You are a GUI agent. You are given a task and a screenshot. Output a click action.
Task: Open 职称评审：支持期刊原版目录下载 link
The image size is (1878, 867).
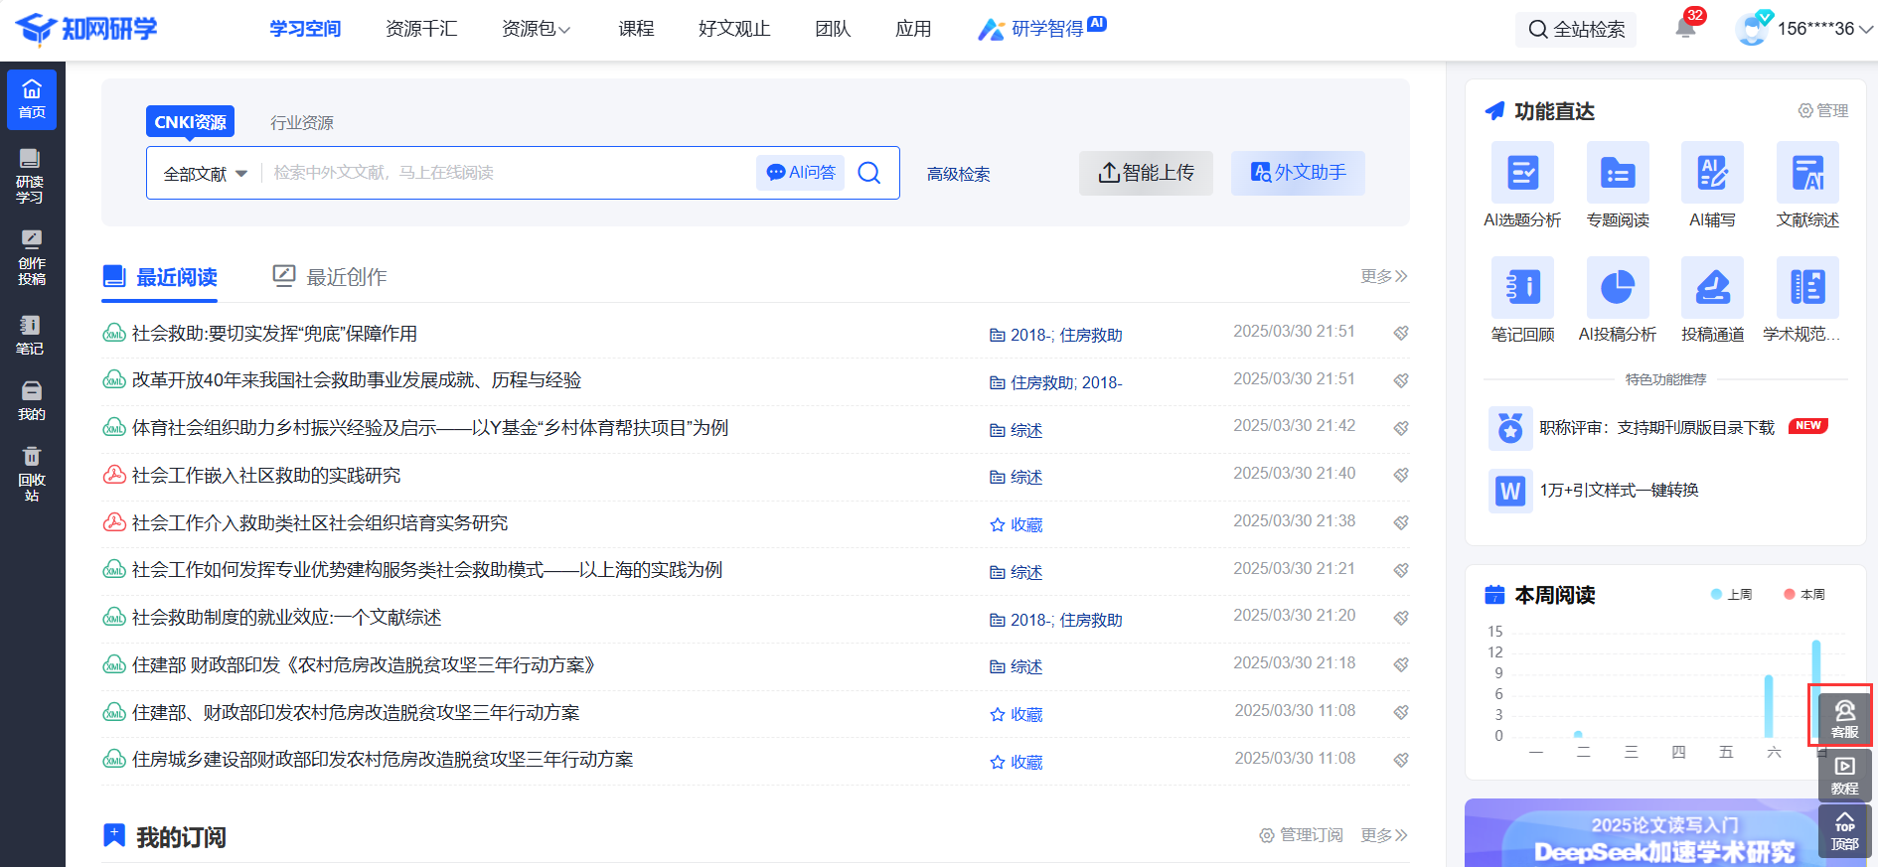point(1657,428)
